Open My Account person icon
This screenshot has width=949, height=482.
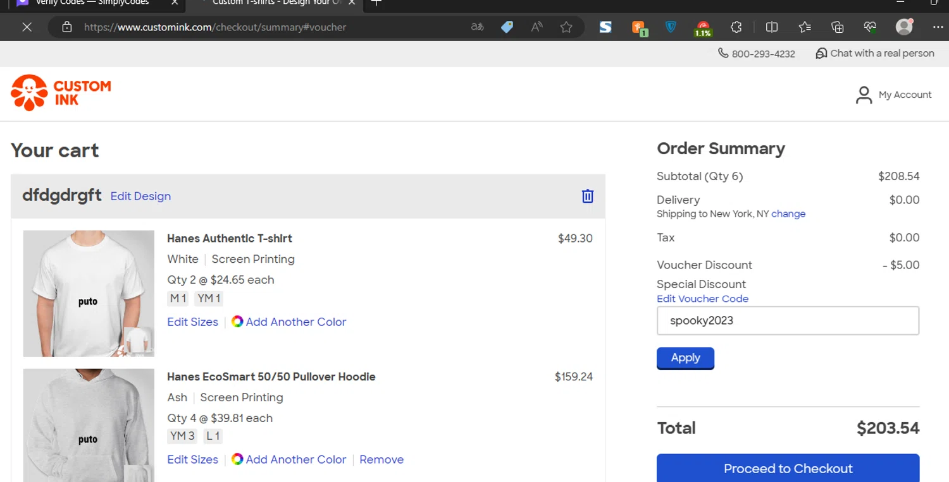coord(864,95)
